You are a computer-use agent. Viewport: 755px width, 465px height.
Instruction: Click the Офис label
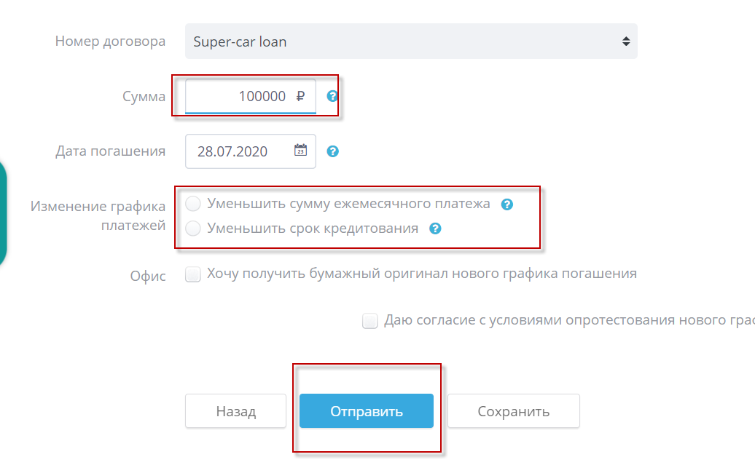tap(148, 276)
